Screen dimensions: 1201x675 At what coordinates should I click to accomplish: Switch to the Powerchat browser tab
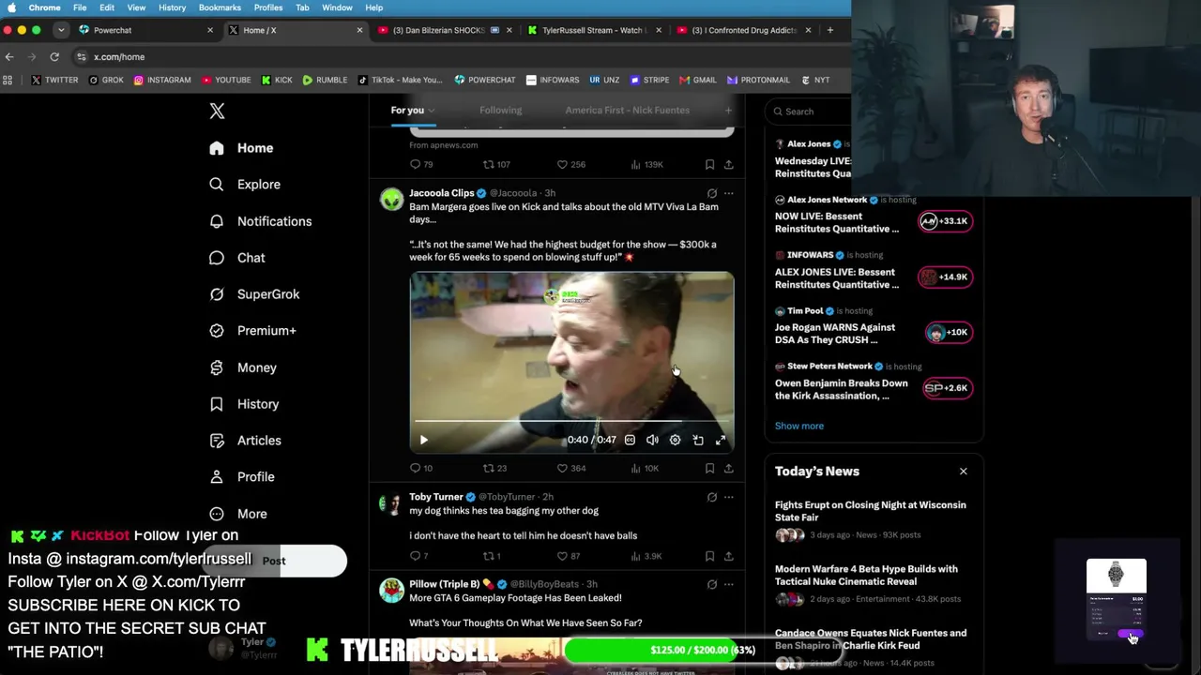[x=145, y=30]
